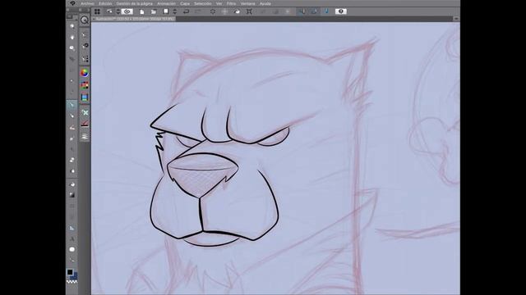
Task: Select the Eraser tool
Action: pos(72,161)
